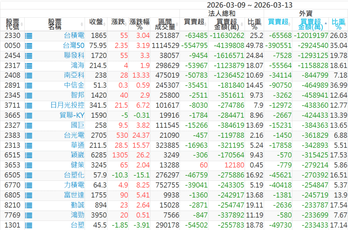
Task: Open the list icon in the 中信金 row
Action: point(29,85)
